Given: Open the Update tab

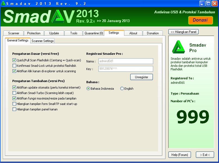Looking at the screenshot, I should click(x=54, y=33).
